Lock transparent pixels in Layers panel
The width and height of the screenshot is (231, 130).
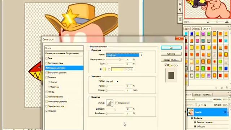tap(196, 105)
